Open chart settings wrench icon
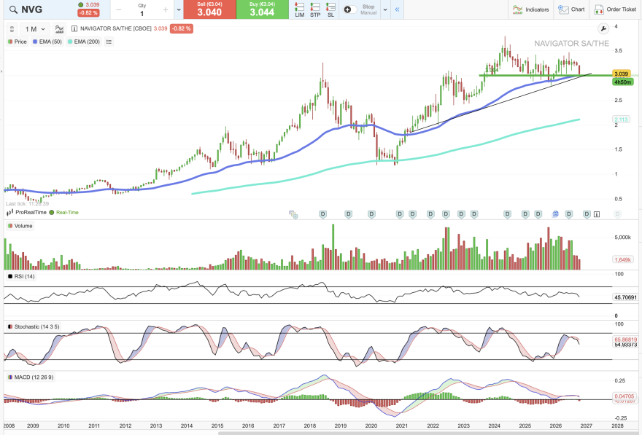The height and width of the screenshot is (435, 642). coord(603,28)
